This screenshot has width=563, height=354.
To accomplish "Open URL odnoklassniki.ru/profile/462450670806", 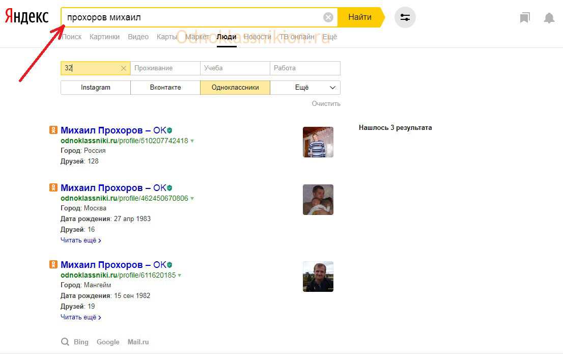I will pyautogui.click(x=124, y=198).
